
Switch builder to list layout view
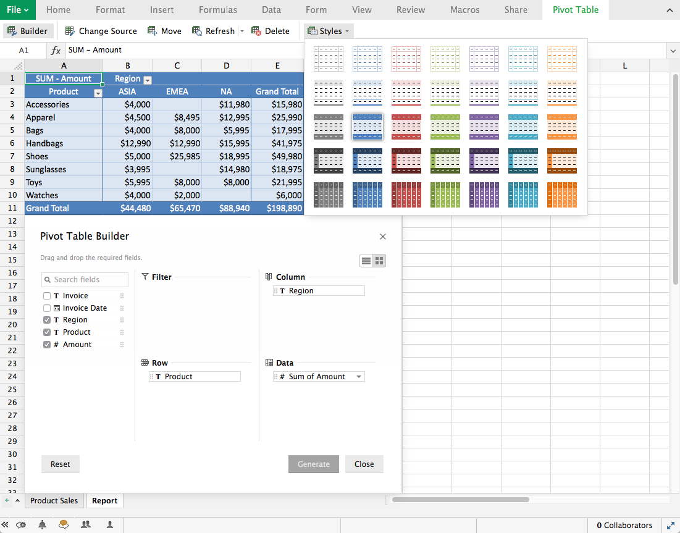pyautogui.click(x=366, y=261)
